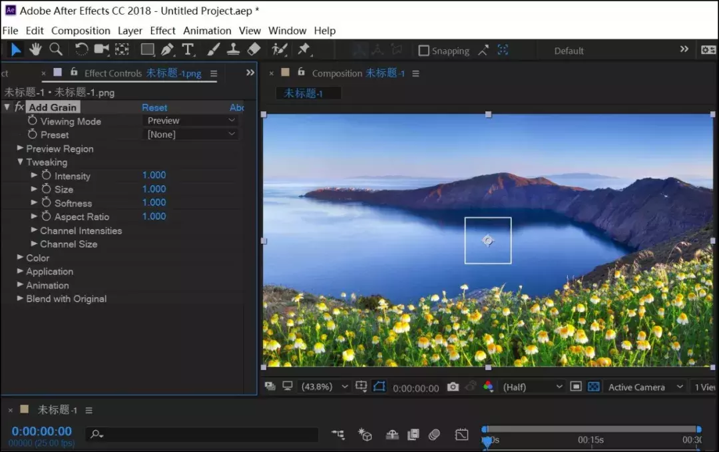Select the Horizontal Type tool
719x452 pixels.
pyautogui.click(x=188, y=49)
